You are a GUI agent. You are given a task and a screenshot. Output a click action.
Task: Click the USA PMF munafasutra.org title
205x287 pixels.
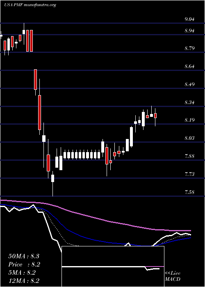click(x=30, y=5)
